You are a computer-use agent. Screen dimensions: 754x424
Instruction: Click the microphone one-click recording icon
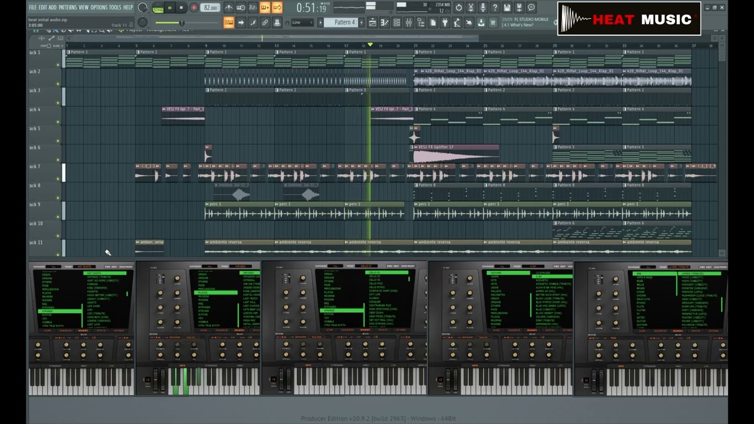click(483, 8)
